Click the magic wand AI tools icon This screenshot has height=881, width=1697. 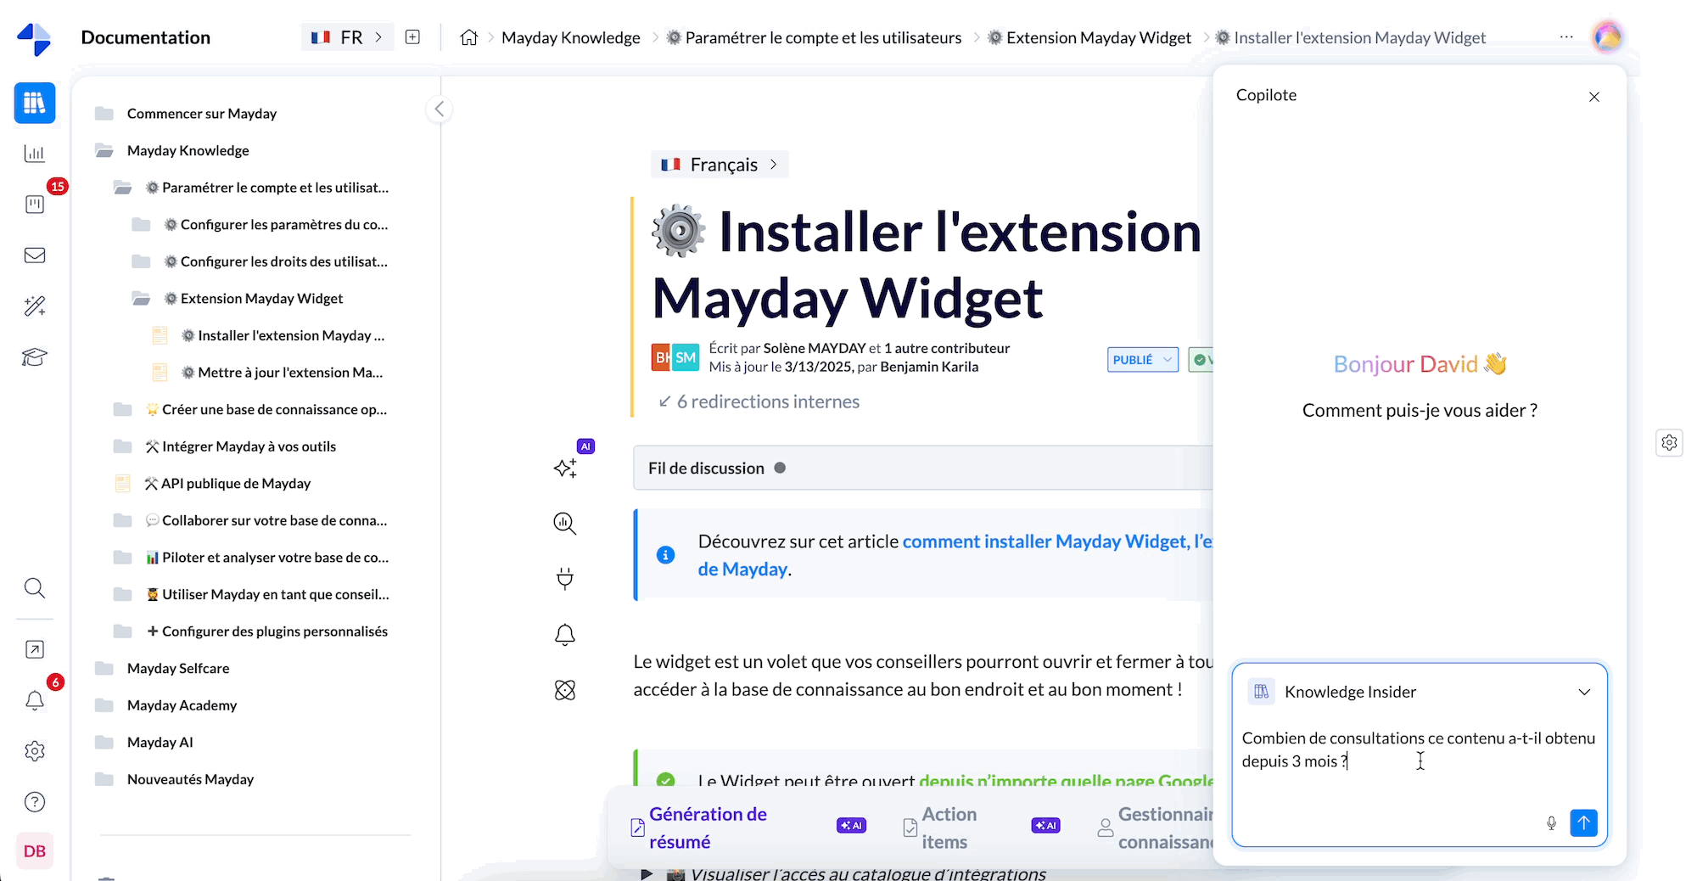pyautogui.click(x=35, y=306)
